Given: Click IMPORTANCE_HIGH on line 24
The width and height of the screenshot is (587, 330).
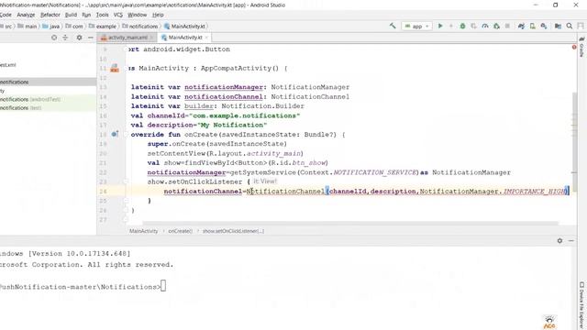Looking at the screenshot, I should tap(535, 192).
